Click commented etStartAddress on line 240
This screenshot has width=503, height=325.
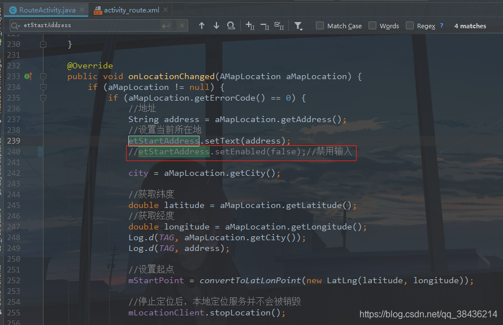[174, 151]
